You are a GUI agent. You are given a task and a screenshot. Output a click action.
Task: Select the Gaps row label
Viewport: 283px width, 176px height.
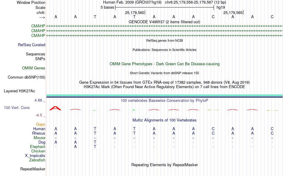tap(41, 124)
